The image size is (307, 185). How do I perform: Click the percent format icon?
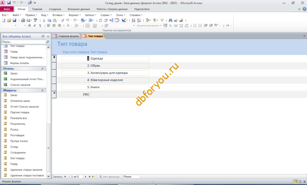(170, 26)
